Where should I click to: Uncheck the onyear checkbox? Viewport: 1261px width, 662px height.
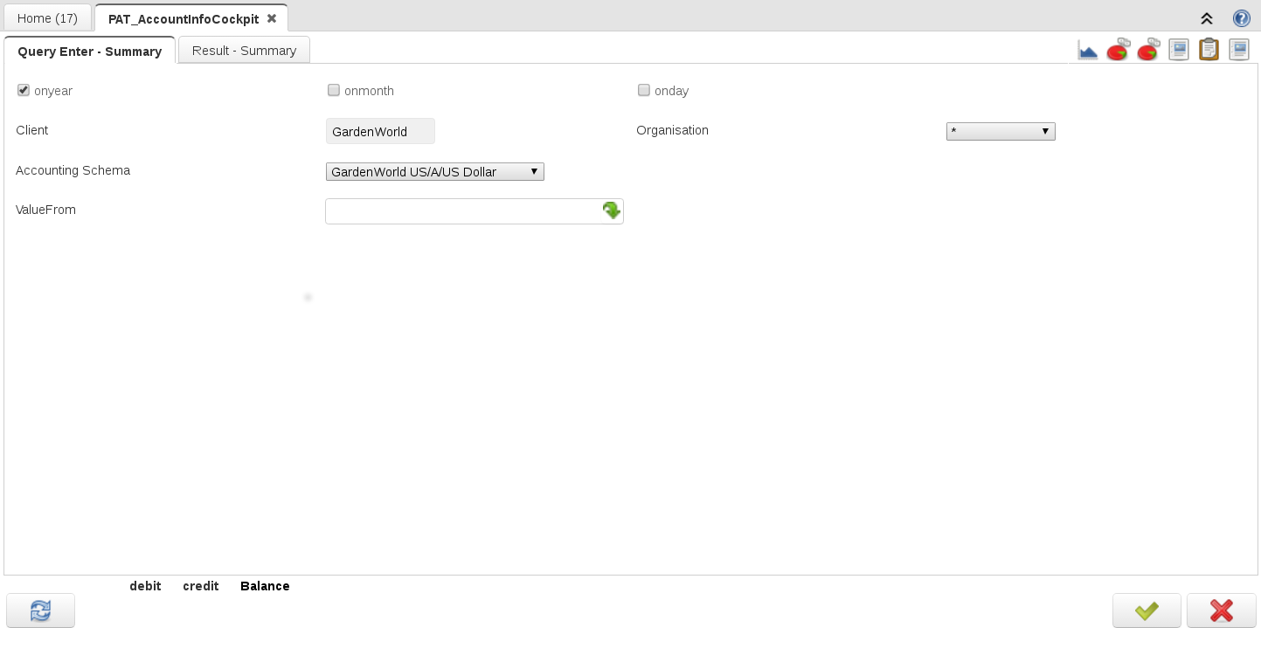click(x=24, y=90)
